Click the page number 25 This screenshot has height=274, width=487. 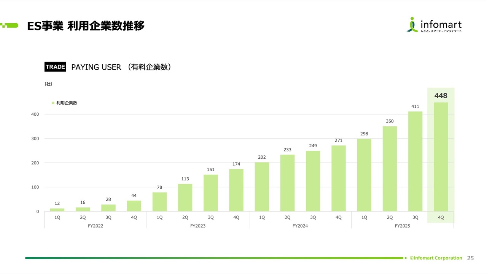click(x=470, y=258)
